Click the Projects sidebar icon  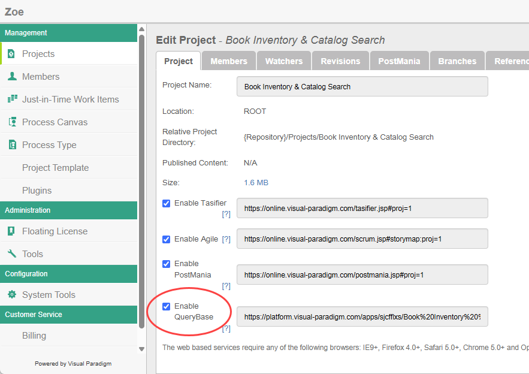(11, 54)
